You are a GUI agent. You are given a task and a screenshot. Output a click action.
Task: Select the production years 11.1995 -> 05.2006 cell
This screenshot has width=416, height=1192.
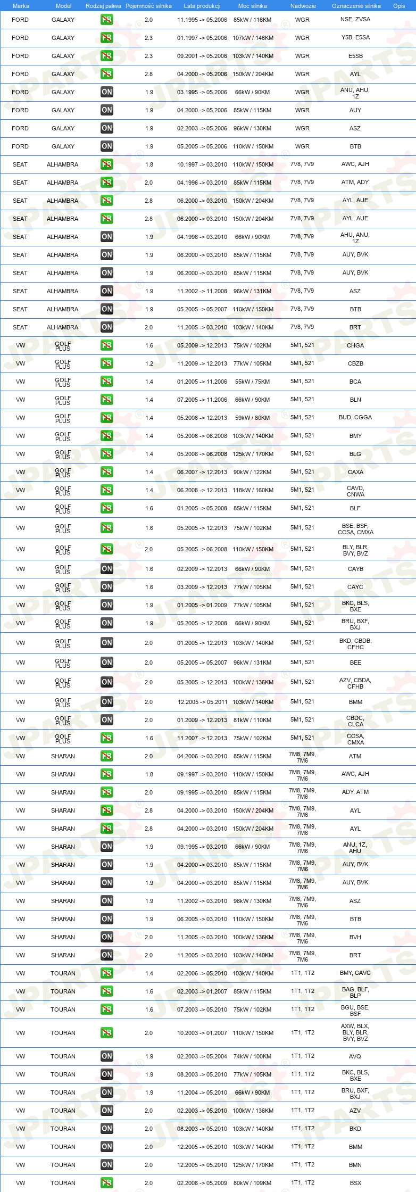coord(202,20)
